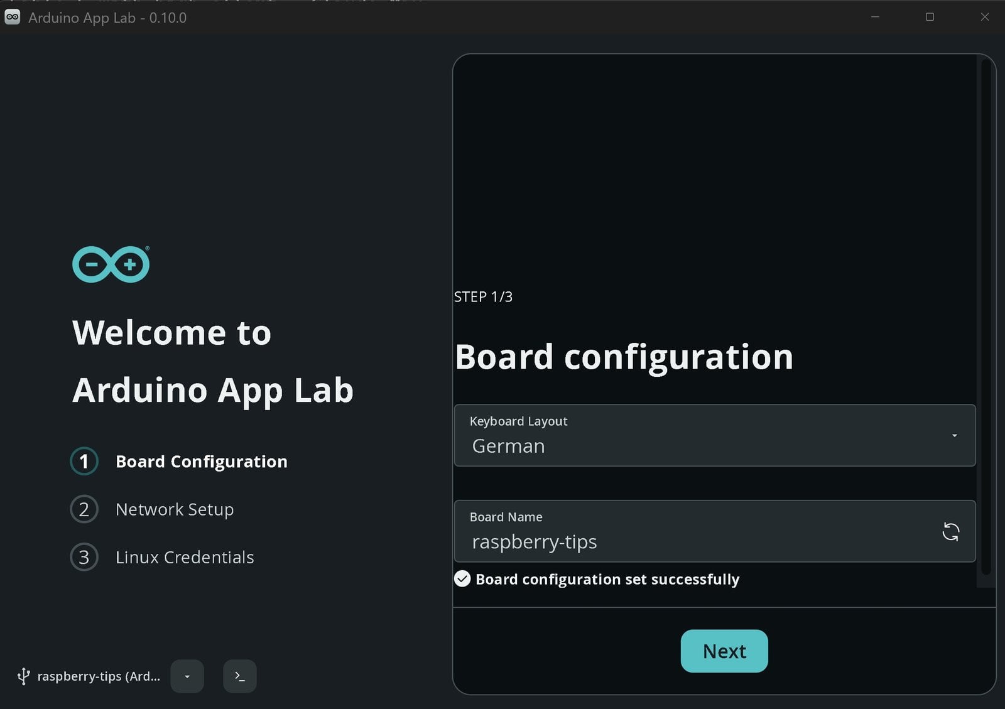This screenshot has width=1005, height=709.
Task: Edit the Board Name field
Action: pyautogui.click(x=715, y=531)
